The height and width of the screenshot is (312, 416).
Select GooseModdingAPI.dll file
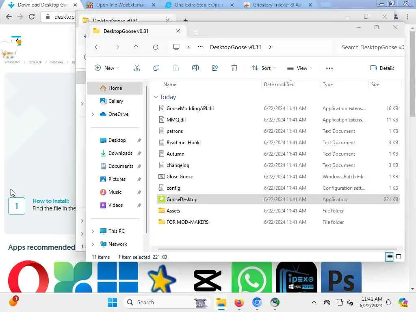point(278,108)
